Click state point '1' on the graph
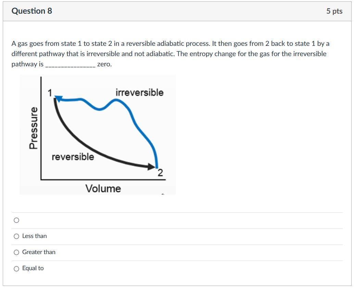 (50, 93)
